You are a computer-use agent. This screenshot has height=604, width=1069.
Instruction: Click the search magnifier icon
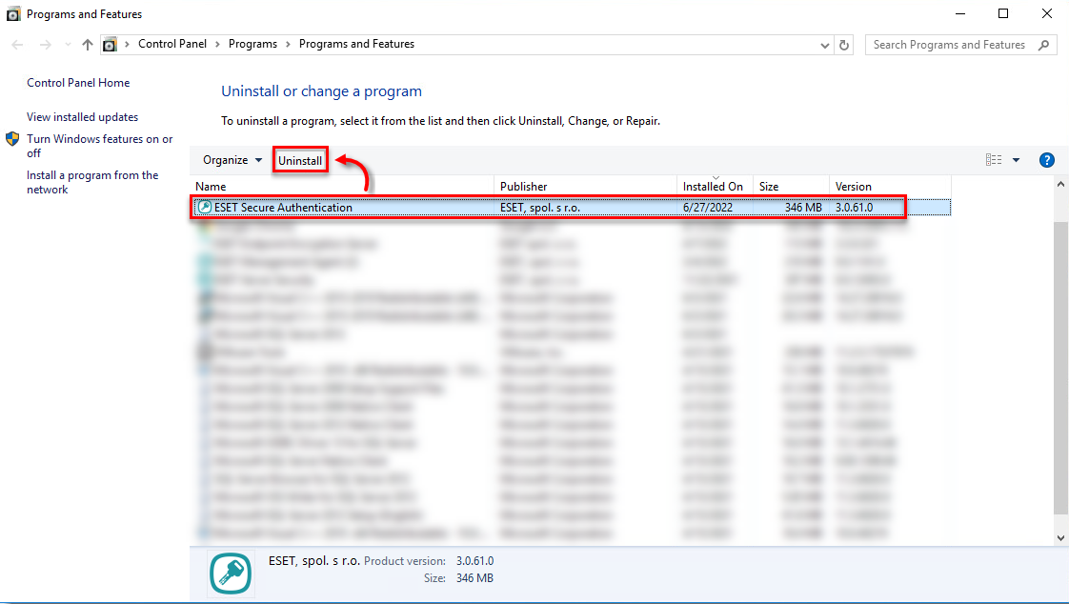click(x=1044, y=45)
